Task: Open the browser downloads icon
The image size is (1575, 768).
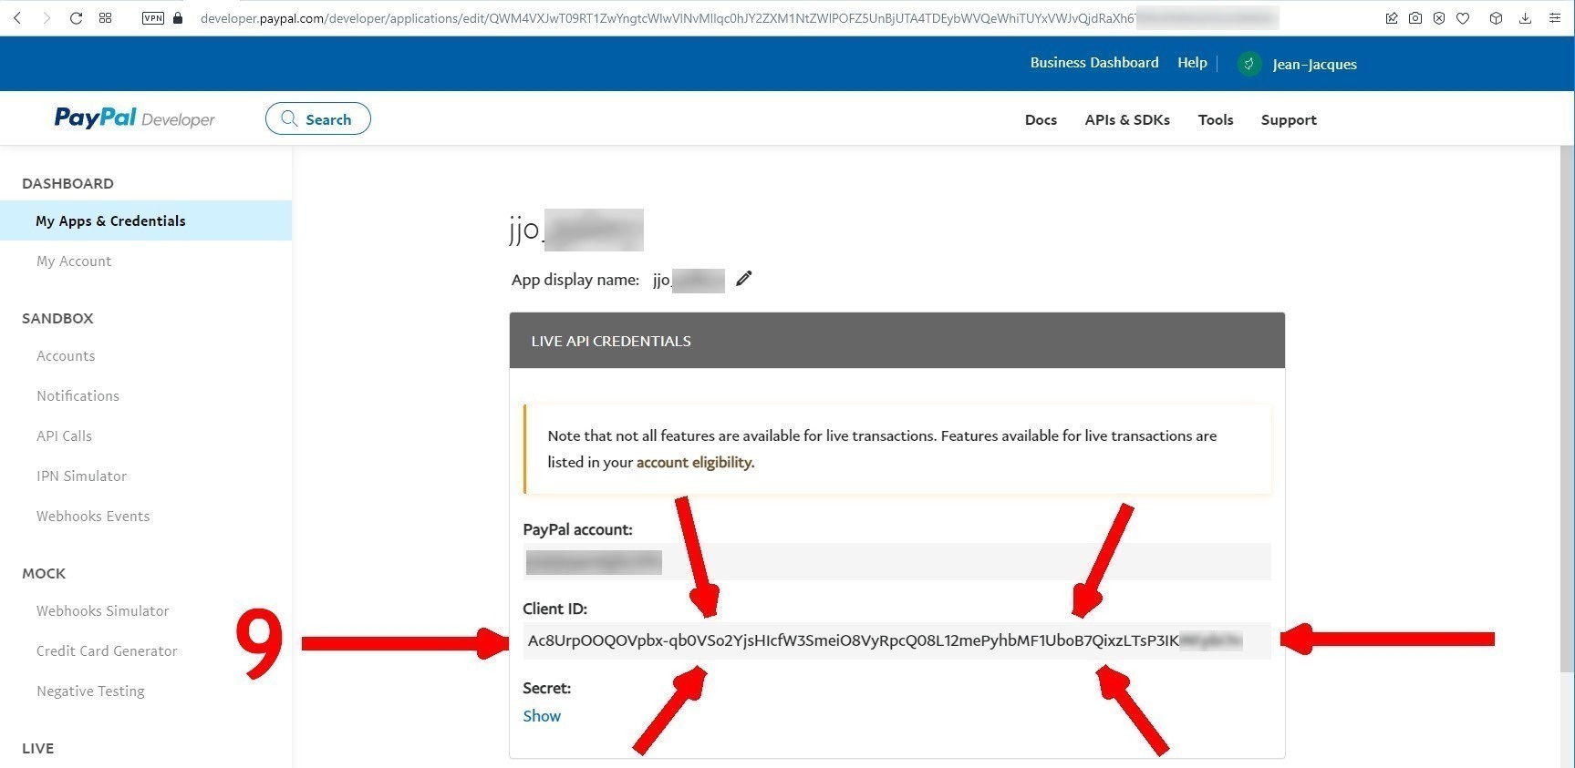Action: [x=1525, y=18]
